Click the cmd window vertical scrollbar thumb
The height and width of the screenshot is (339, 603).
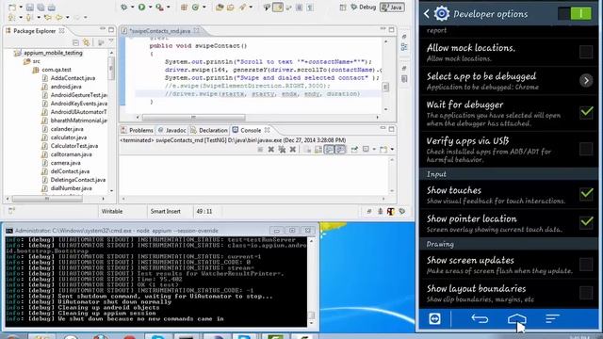pyautogui.click(x=312, y=315)
